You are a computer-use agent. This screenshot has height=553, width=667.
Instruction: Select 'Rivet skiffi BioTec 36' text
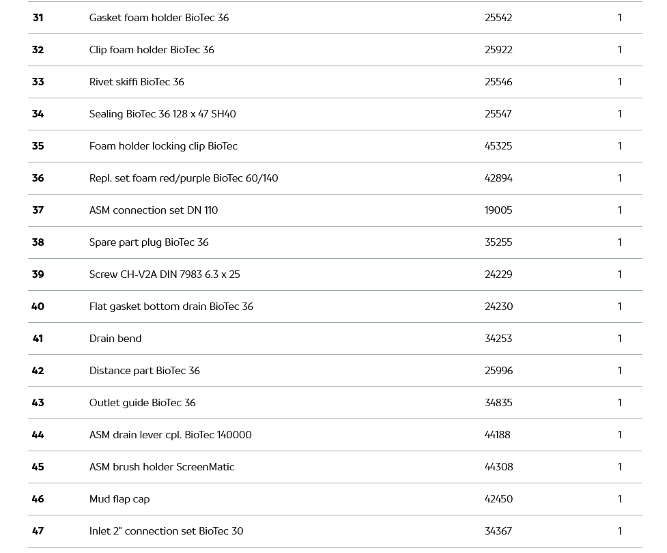(137, 82)
